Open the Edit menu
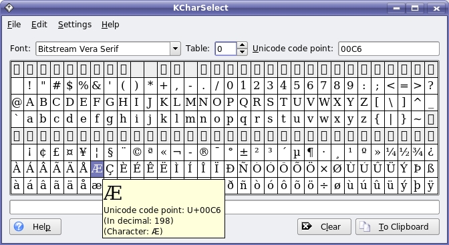The height and width of the screenshot is (245, 449). (39, 25)
